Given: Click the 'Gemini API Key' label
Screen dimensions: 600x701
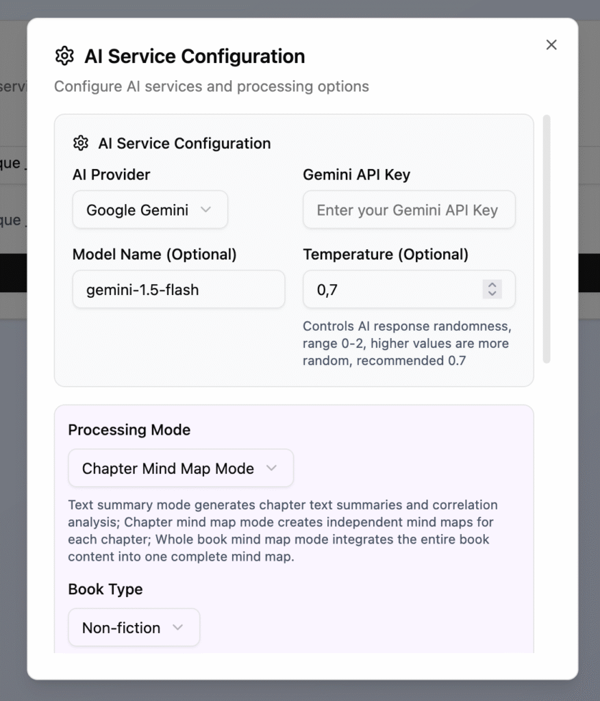Looking at the screenshot, I should click(357, 175).
